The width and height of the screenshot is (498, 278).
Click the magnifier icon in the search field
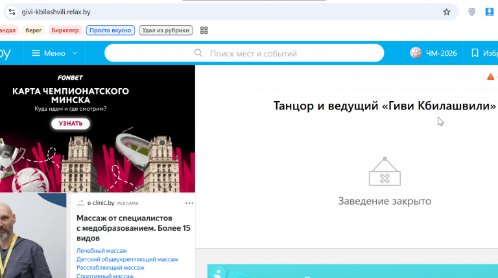point(198,53)
